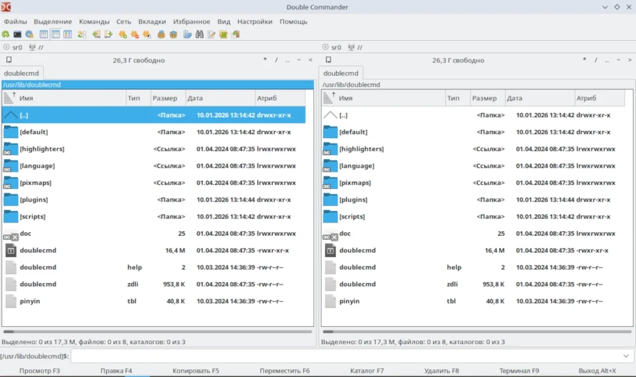Image resolution: width=636 pixels, height=377 pixels.
Task: Go up with left panel .. button
Action: click(288, 60)
